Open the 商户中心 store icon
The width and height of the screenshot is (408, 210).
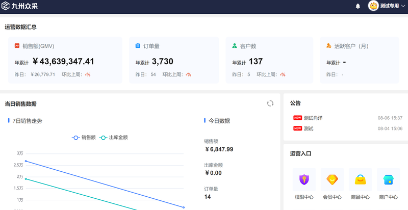388,179
